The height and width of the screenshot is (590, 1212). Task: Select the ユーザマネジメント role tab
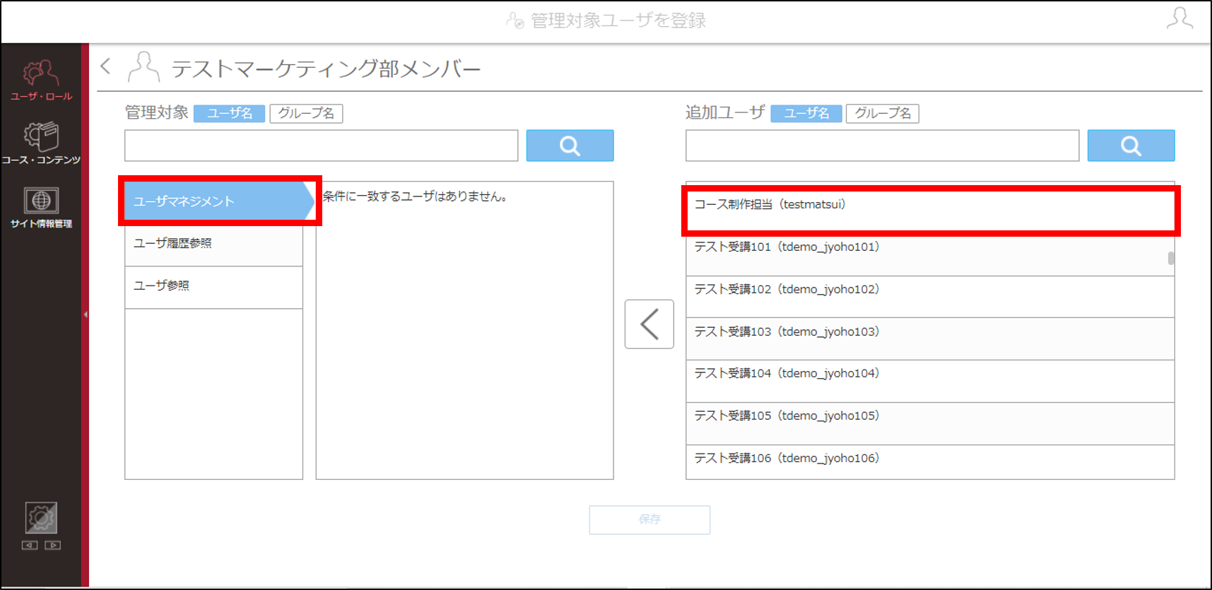pyautogui.click(x=219, y=201)
